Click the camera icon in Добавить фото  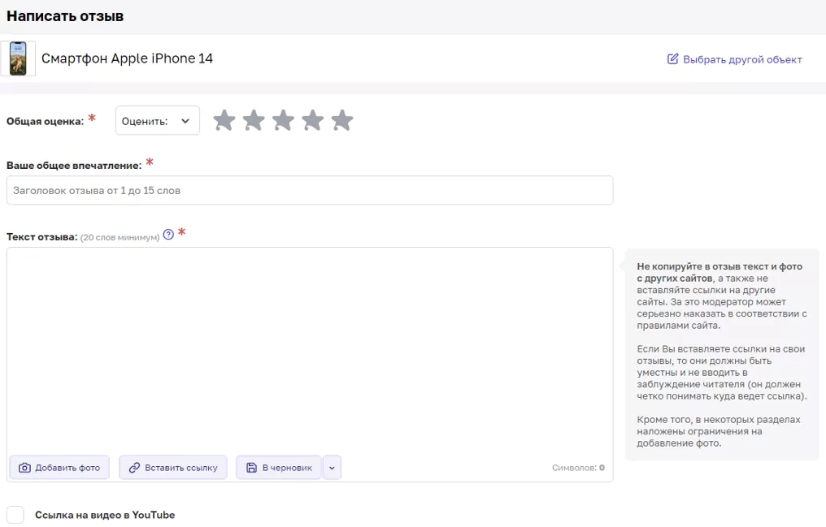tap(24, 468)
